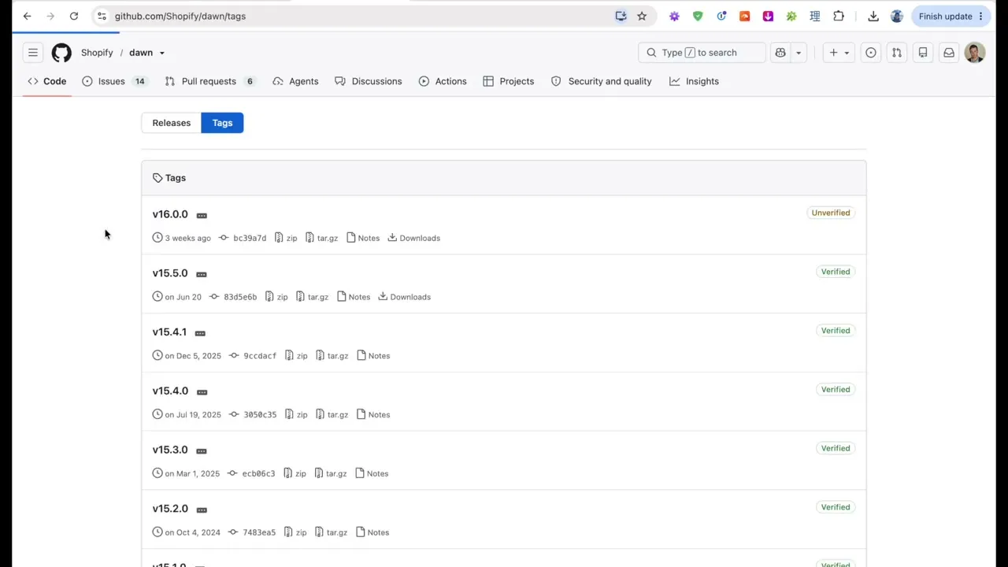Open the Shopify owner link
The height and width of the screenshot is (567, 1008).
(x=97, y=53)
